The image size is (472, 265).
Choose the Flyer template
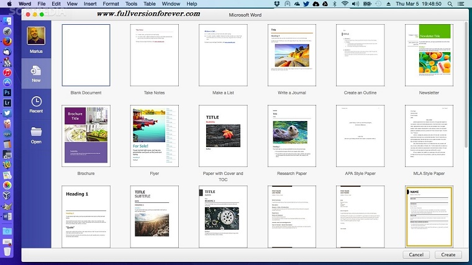(x=154, y=136)
